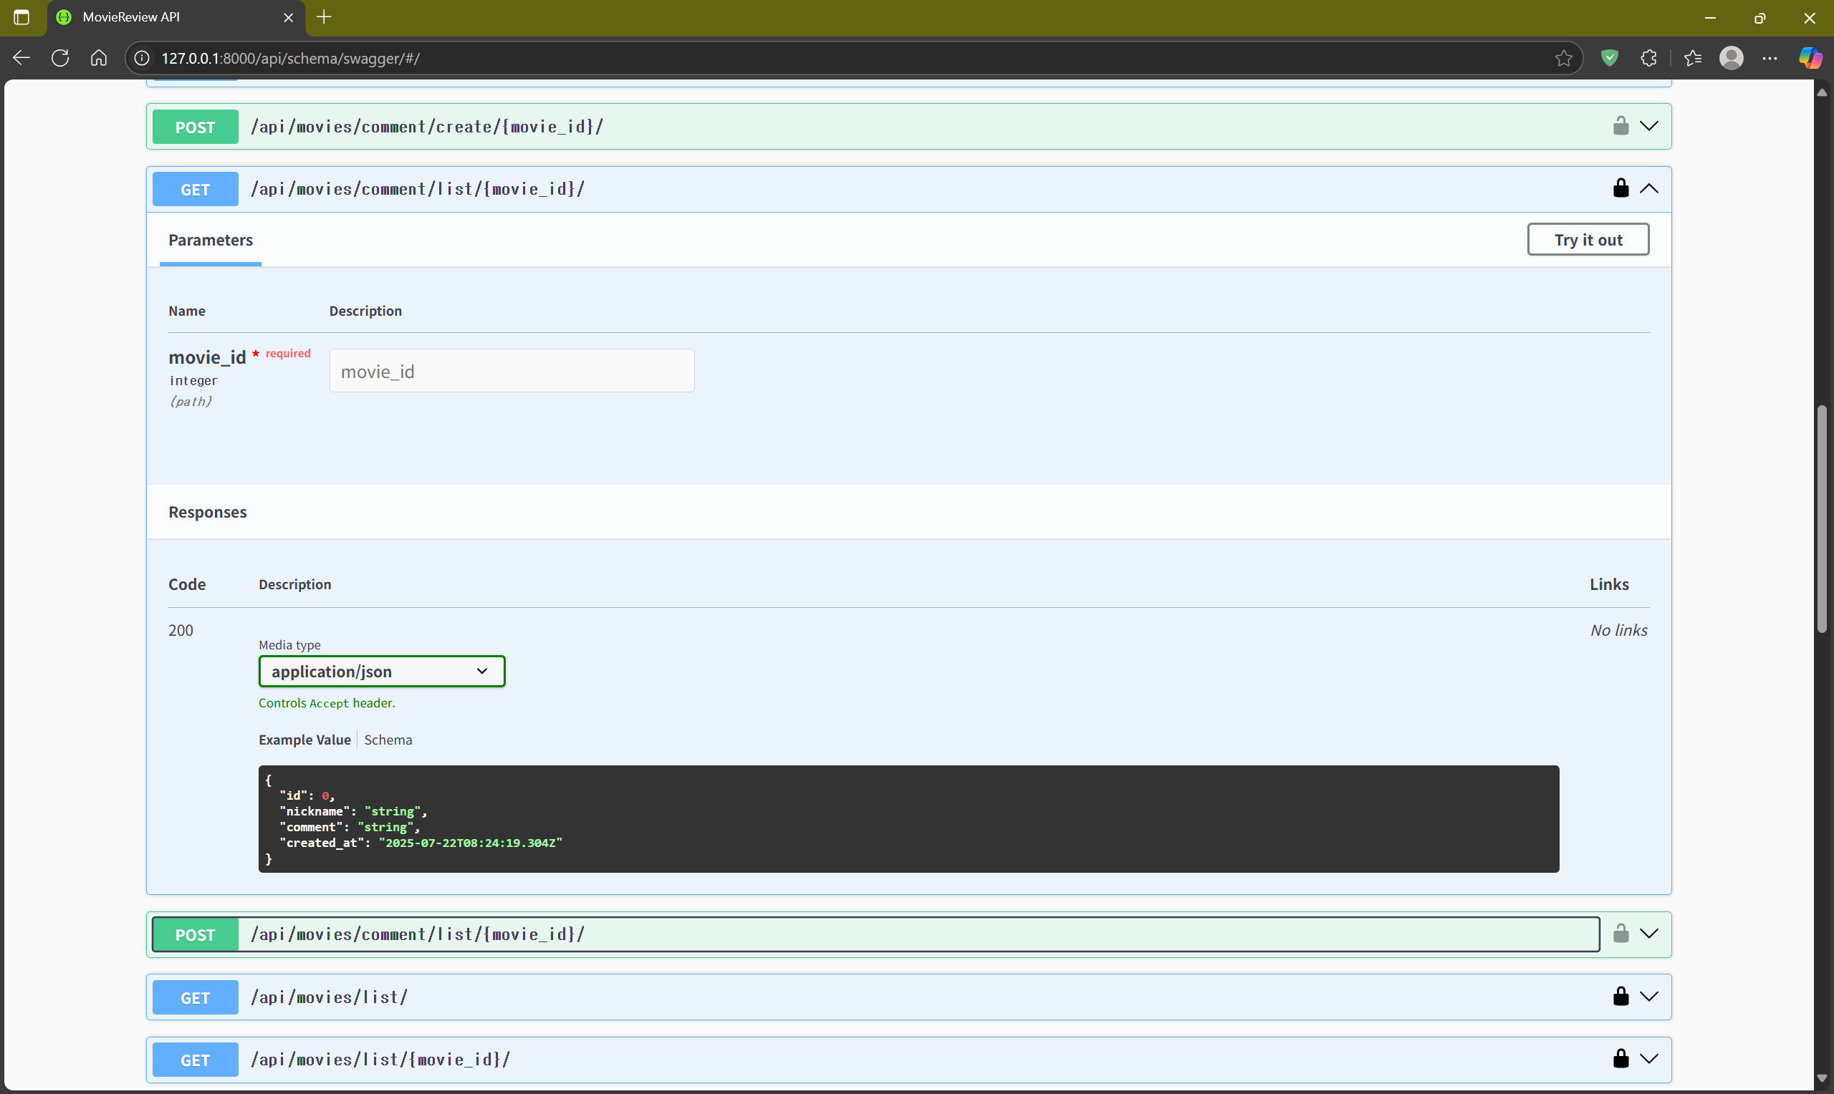Select the Example Value tab
The image size is (1834, 1094).
(304, 740)
